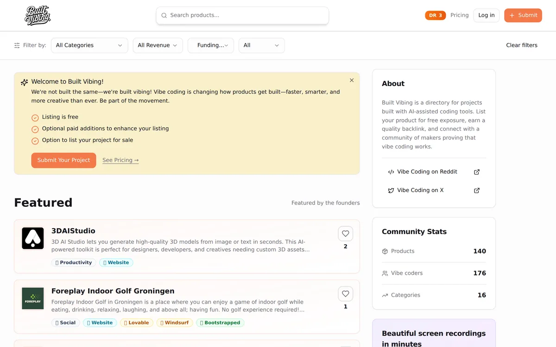Click the 3DAIStudio description text
Image resolution: width=556 pixels, height=347 pixels.
point(181,246)
